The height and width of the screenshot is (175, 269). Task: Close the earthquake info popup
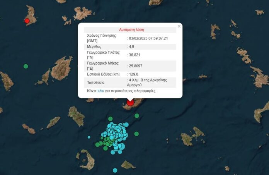[179, 26]
